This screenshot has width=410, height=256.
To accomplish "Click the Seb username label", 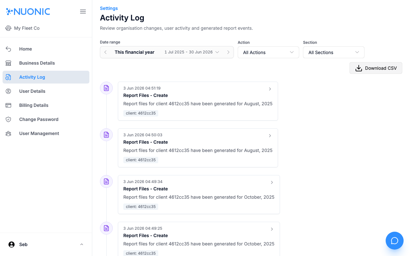I will (23, 244).
